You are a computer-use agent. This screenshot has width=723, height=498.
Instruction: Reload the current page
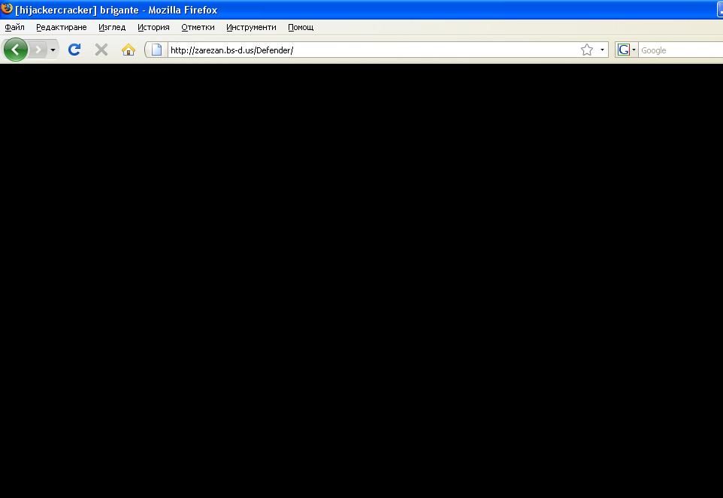[x=74, y=50]
